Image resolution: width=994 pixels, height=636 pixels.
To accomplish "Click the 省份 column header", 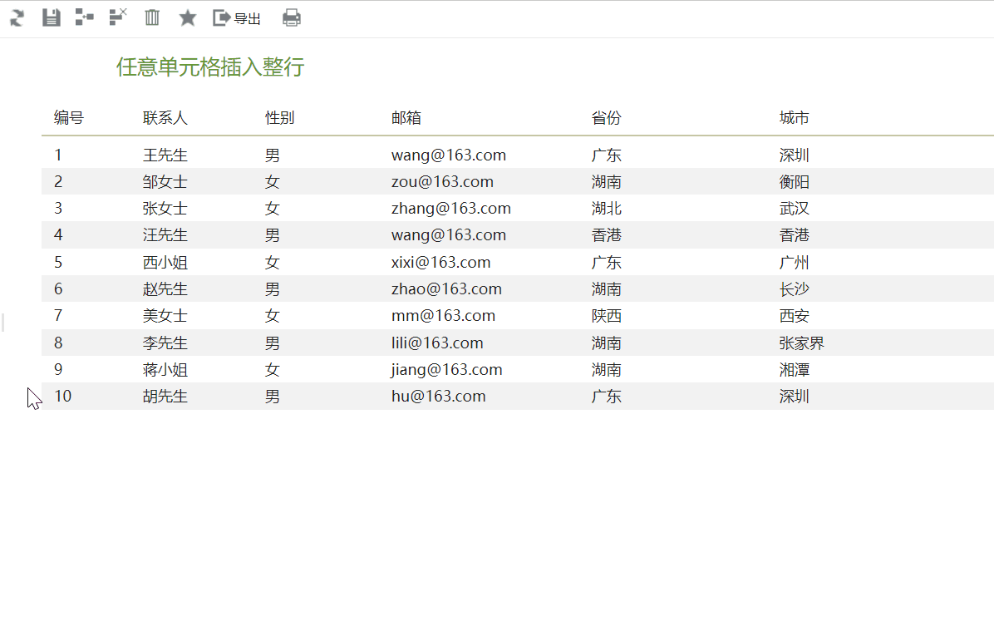I will (x=606, y=118).
